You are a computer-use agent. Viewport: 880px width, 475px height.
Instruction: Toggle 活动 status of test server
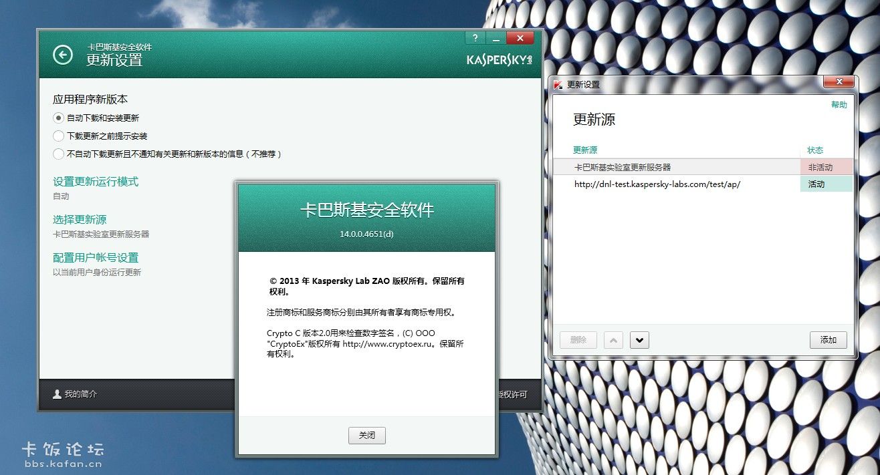[x=827, y=184]
